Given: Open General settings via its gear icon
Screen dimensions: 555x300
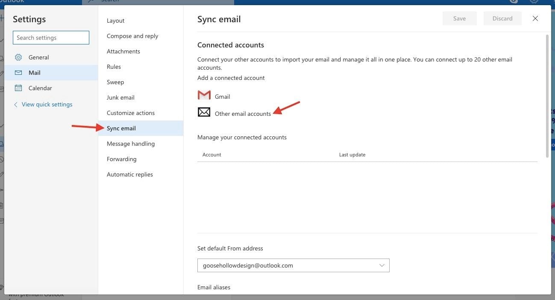Looking at the screenshot, I should point(18,57).
